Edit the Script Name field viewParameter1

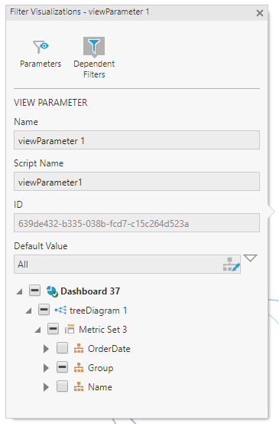coord(137,182)
